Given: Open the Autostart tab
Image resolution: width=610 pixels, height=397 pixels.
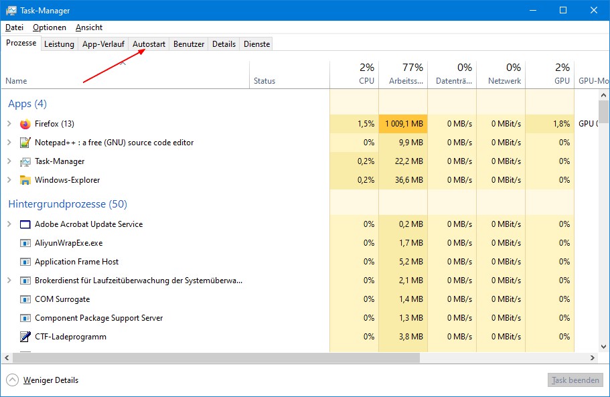Looking at the screenshot, I should pyautogui.click(x=149, y=44).
